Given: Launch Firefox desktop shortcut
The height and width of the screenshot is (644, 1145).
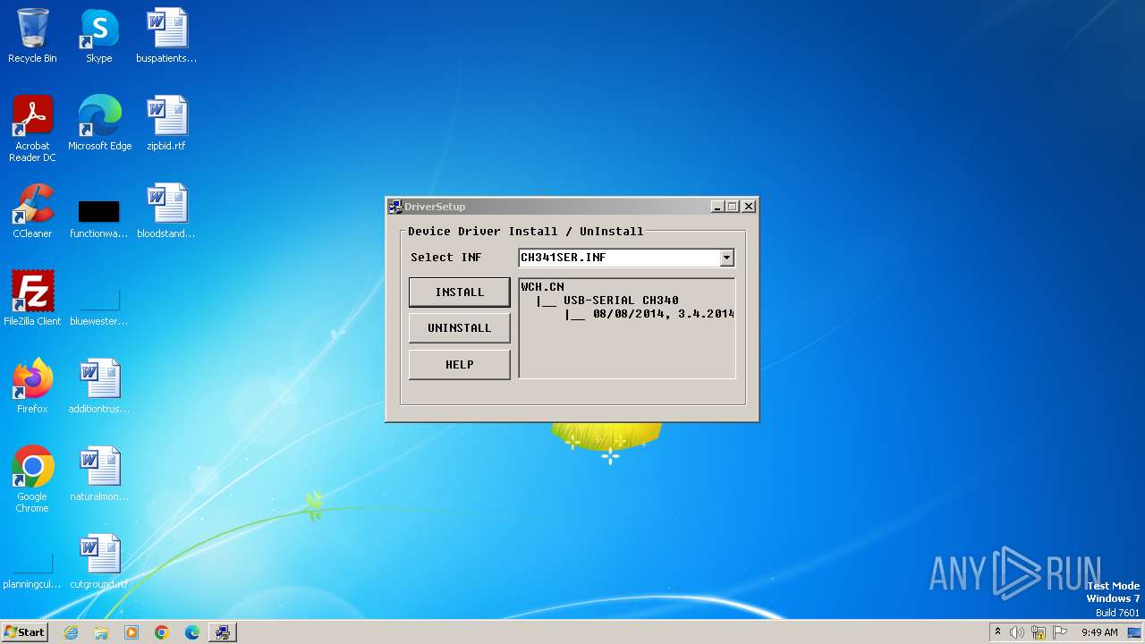Looking at the screenshot, I should (x=32, y=386).
